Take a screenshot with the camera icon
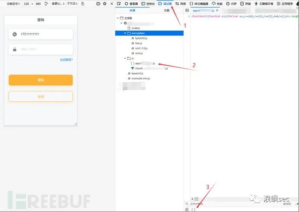 click(98, 3)
